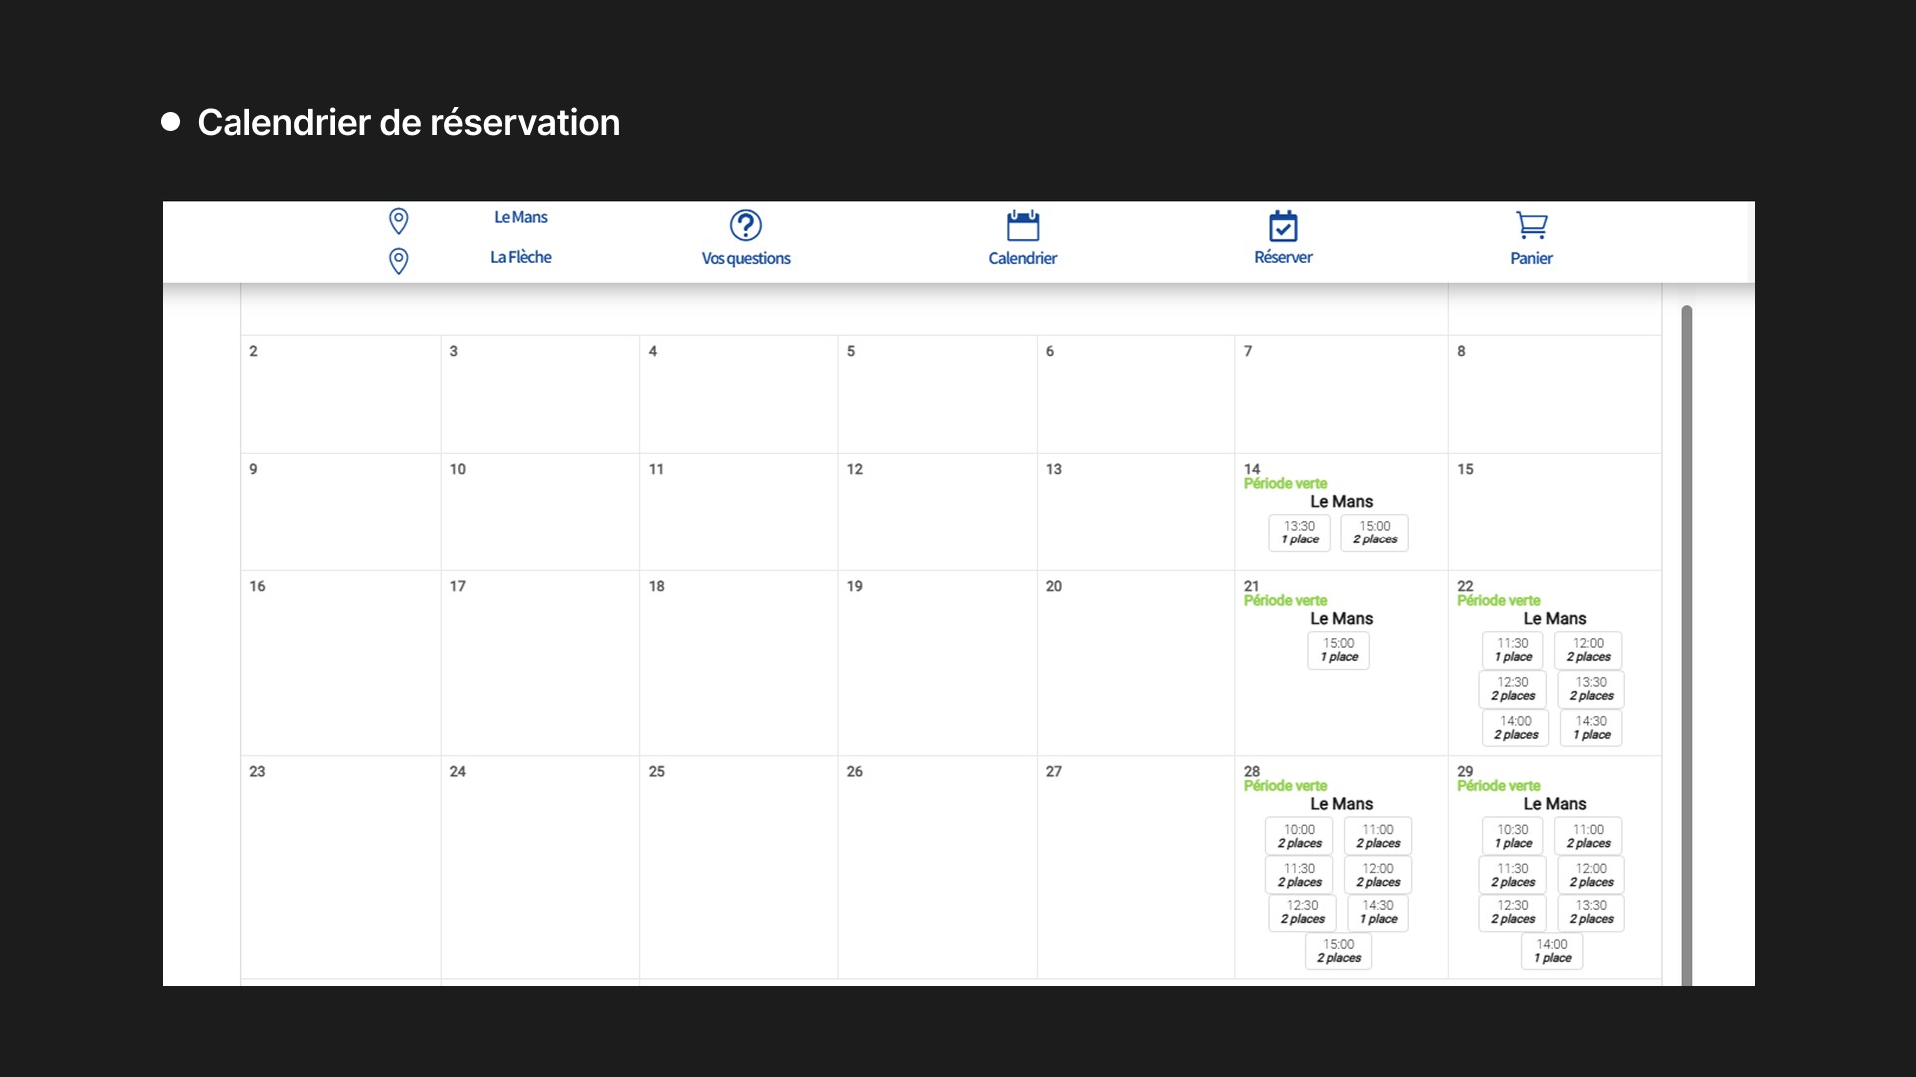The width and height of the screenshot is (1916, 1077).
Task: Choose the 15:00 slot on day 28
Action: pos(1338,951)
